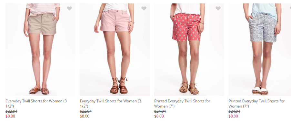This screenshot has height=121, width=291.
Task: Select the $22.94 strikethrough price under pink shorts
Action: tap(85, 111)
